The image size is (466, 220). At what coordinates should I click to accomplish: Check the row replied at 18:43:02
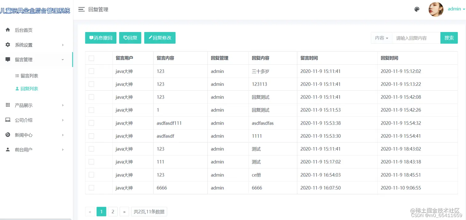point(91,149)
